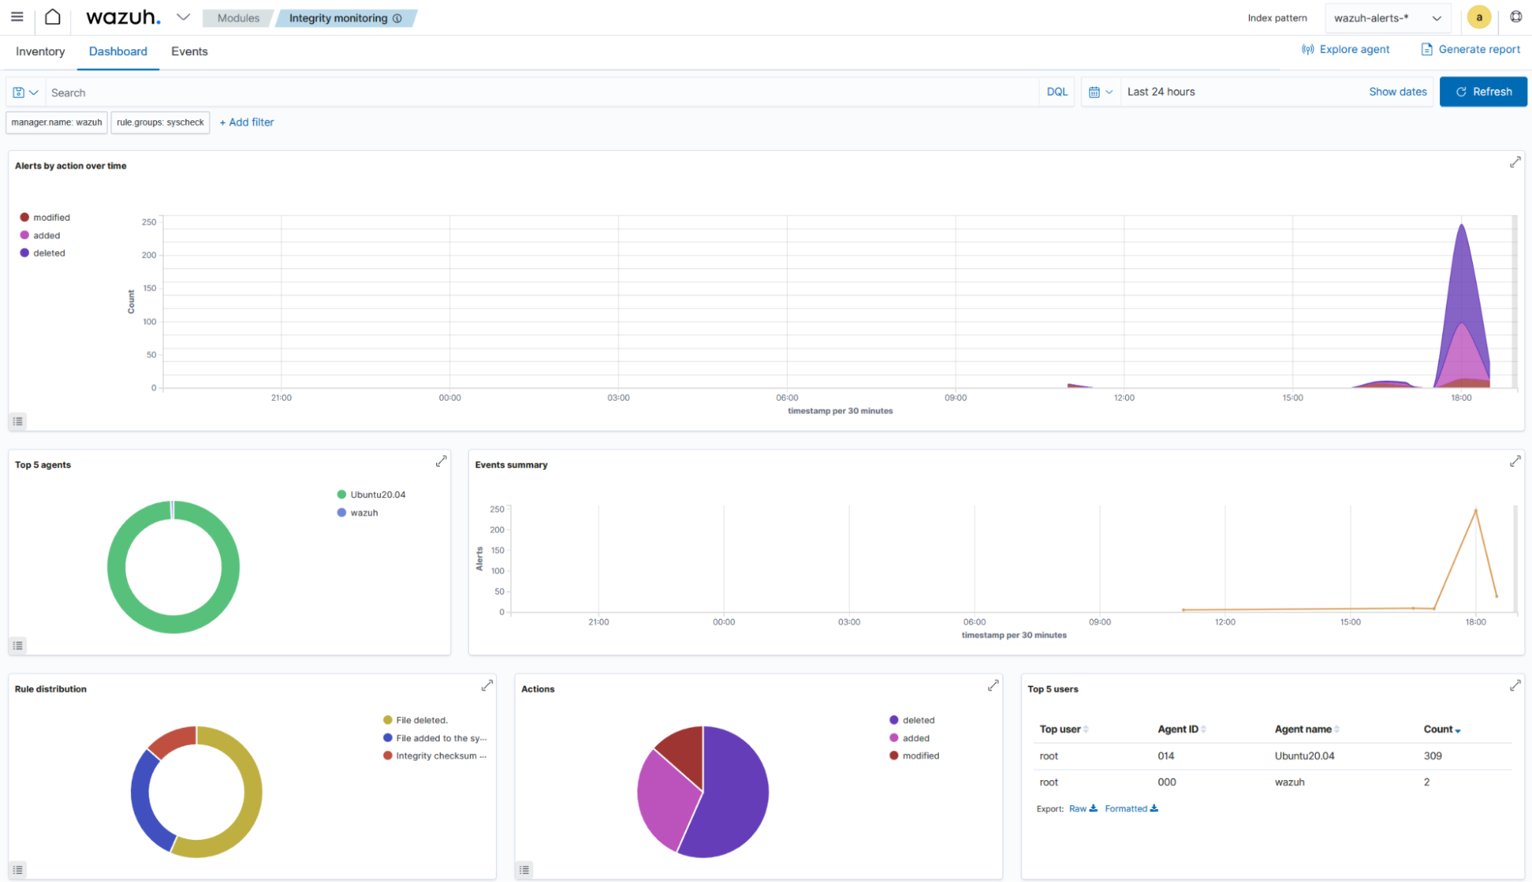Expand the Wazuh app menu chevron
Screen dimensions: 1532x882
click(x=183, y=17)
